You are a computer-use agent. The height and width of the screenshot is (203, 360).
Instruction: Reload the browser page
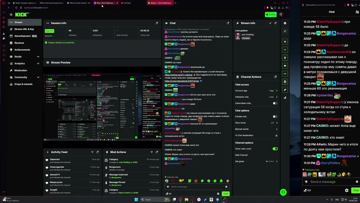(16, 8)
